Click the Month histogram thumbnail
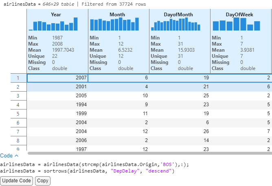The height and width of the screenshot is (186, 272). [x=114, y=24]
